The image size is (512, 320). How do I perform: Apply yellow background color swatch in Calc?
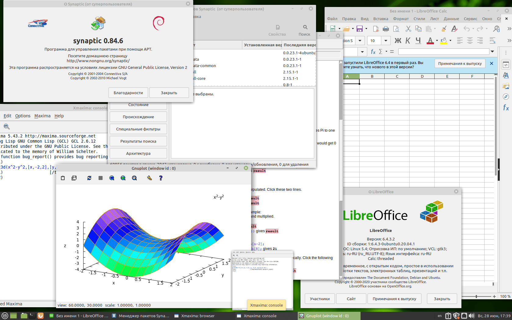click(444, 41)
